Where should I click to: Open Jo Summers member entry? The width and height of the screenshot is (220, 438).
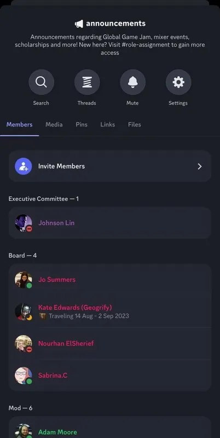point(109,280)
